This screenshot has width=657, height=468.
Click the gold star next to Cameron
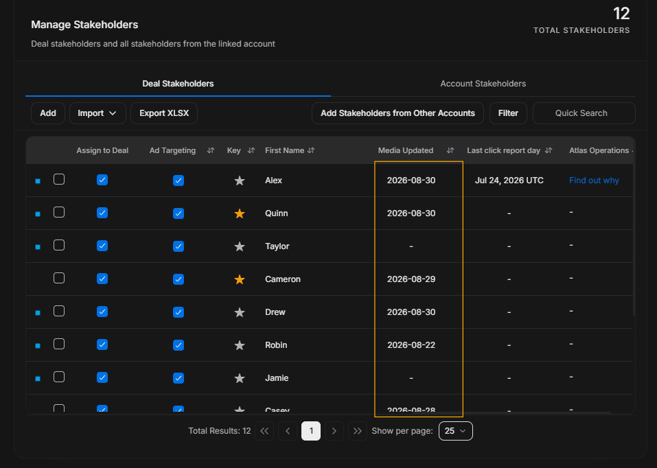(x=239, y=279)
